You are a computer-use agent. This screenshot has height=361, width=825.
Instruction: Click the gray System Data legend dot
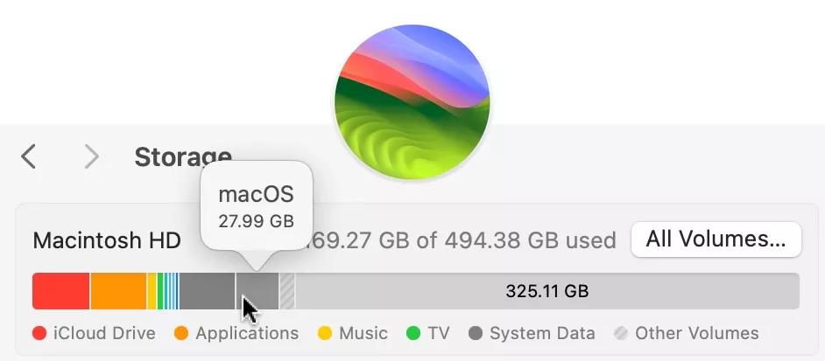pyautogui.click(x=476, y=333)
